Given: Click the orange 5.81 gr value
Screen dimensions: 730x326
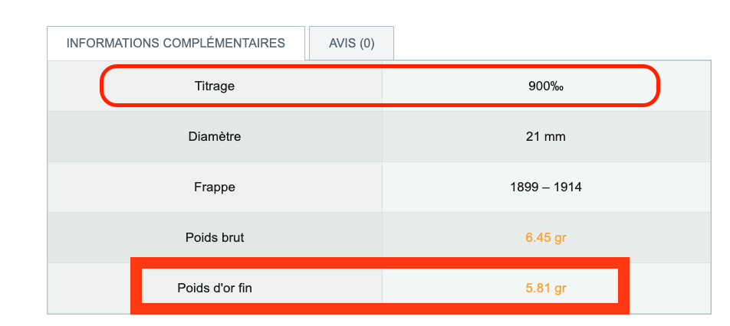Looking at the screenshot, I should click(546, 288).
